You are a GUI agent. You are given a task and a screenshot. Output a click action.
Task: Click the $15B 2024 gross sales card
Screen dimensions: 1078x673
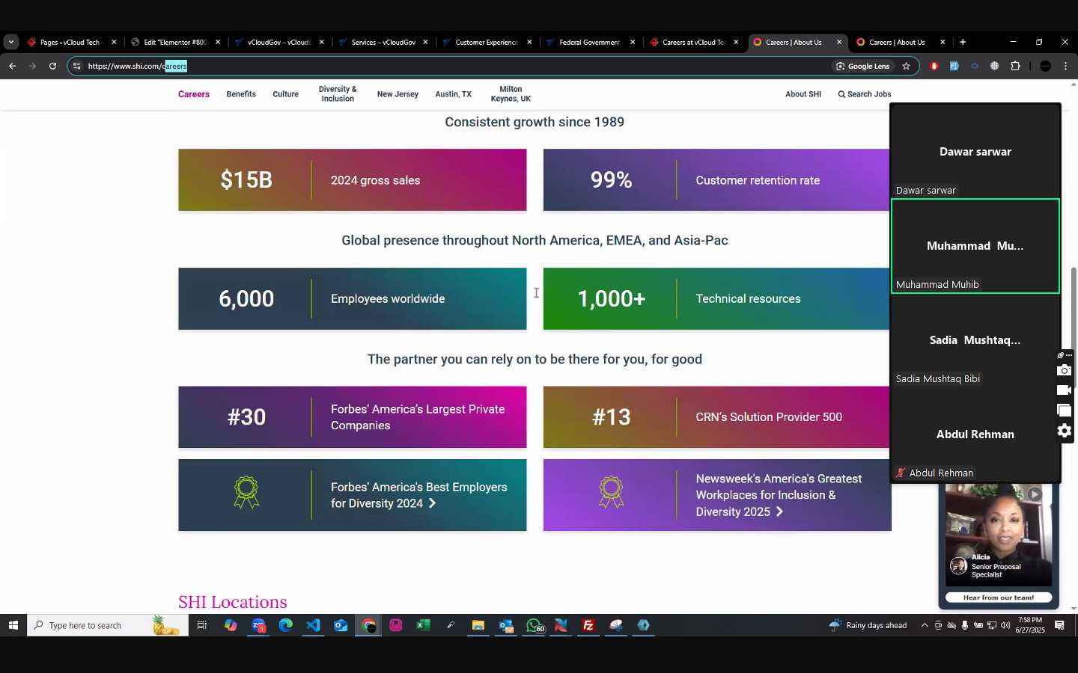coord(352,180)
